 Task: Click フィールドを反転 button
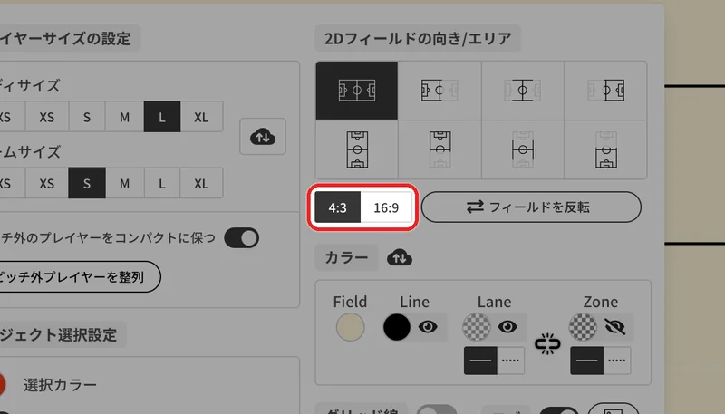coord(531,207)
